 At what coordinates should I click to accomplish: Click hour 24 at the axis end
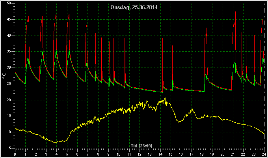tap(264, 154)
